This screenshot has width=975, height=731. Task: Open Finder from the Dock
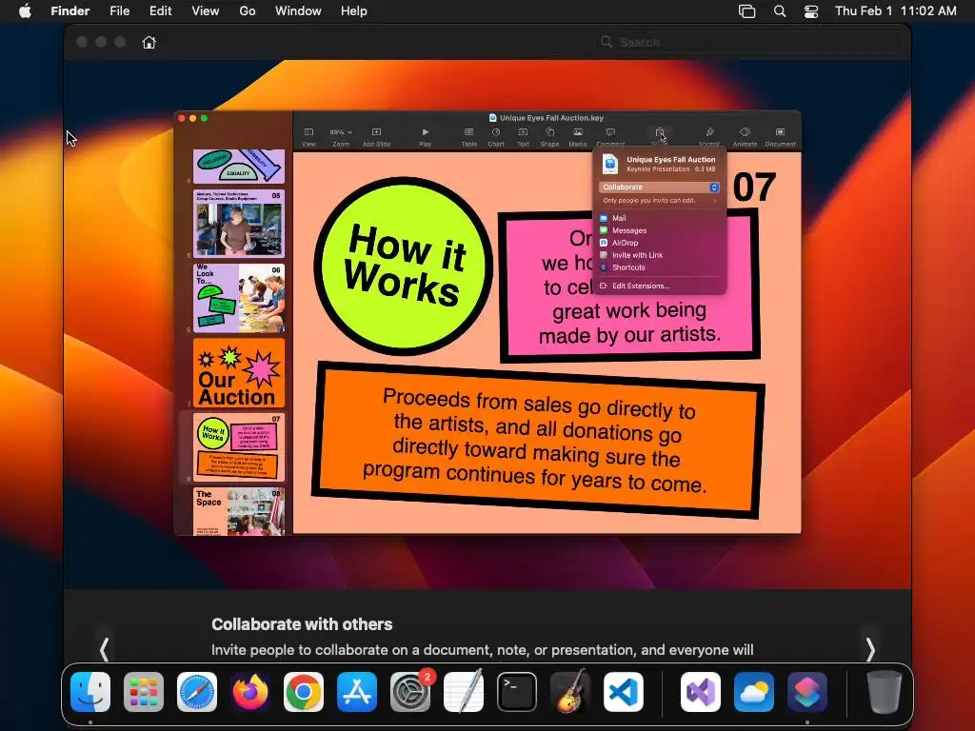pyautogui.click(x=90, y=692)
